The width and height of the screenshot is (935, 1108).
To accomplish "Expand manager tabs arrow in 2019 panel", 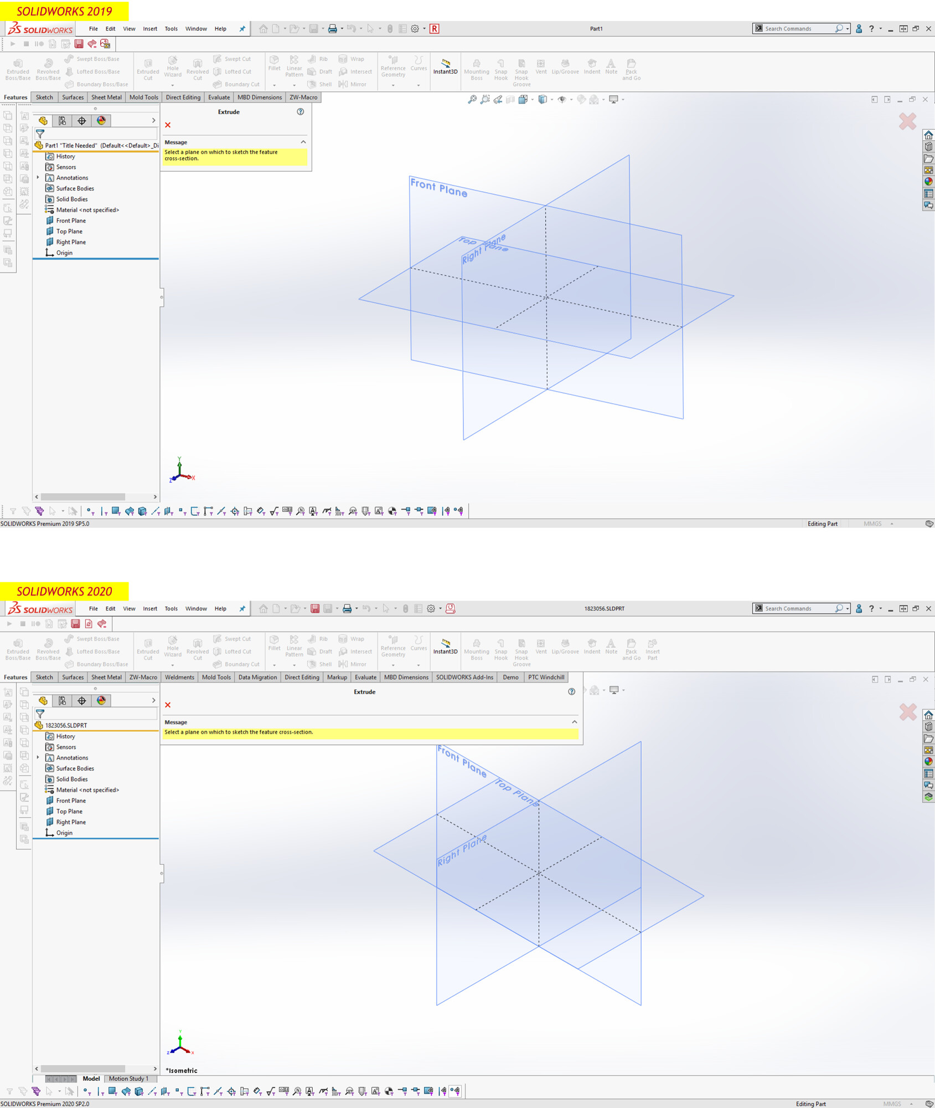I will point(153,120).
